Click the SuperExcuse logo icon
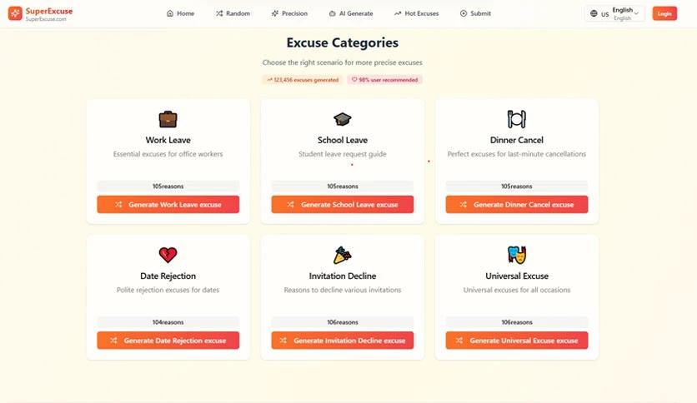 click(15, 13)
